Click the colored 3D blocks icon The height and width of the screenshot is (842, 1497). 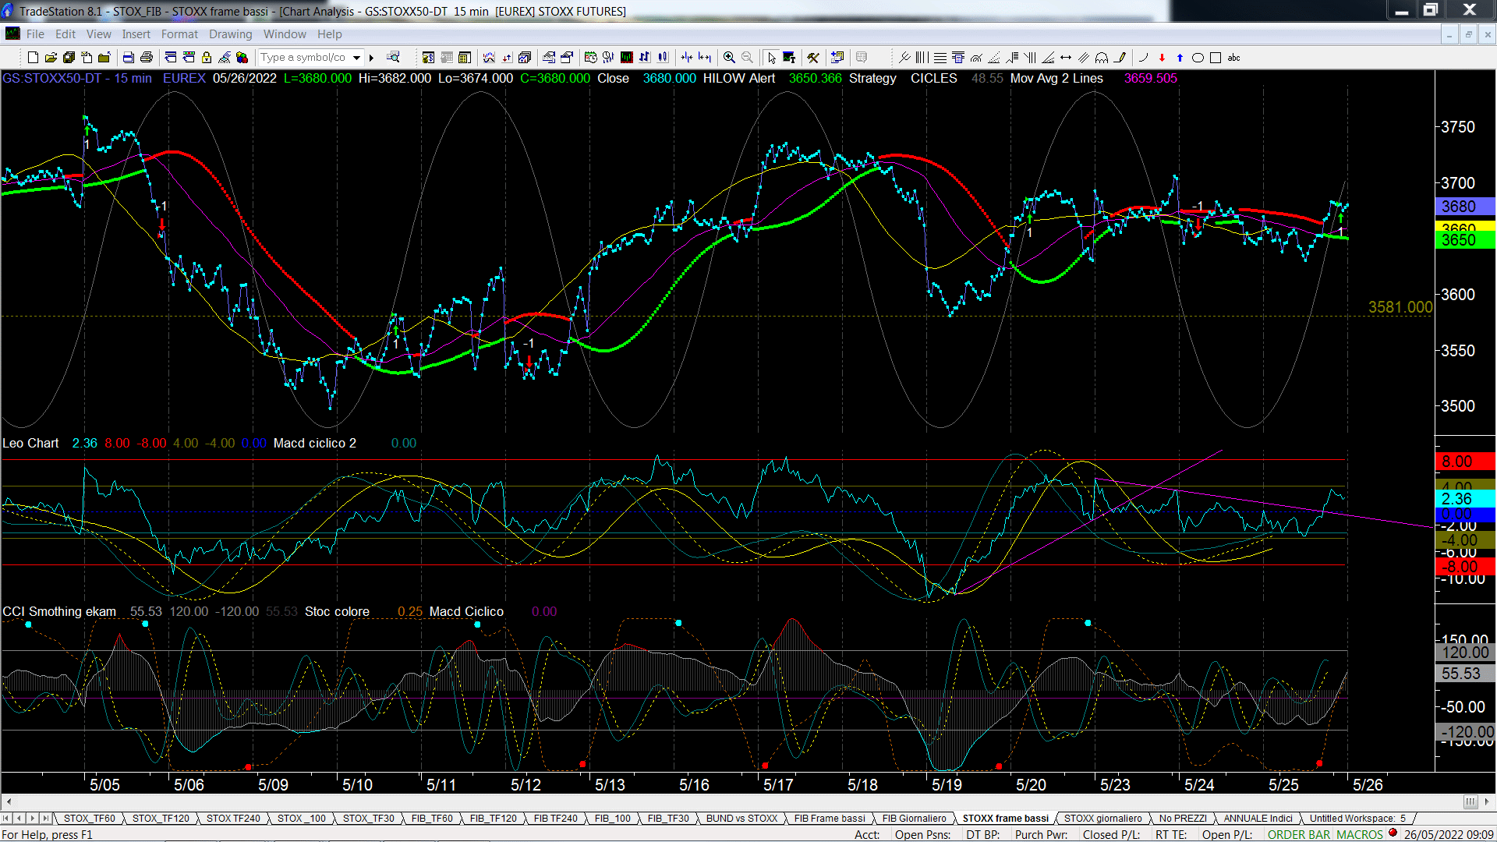(242, 58)
